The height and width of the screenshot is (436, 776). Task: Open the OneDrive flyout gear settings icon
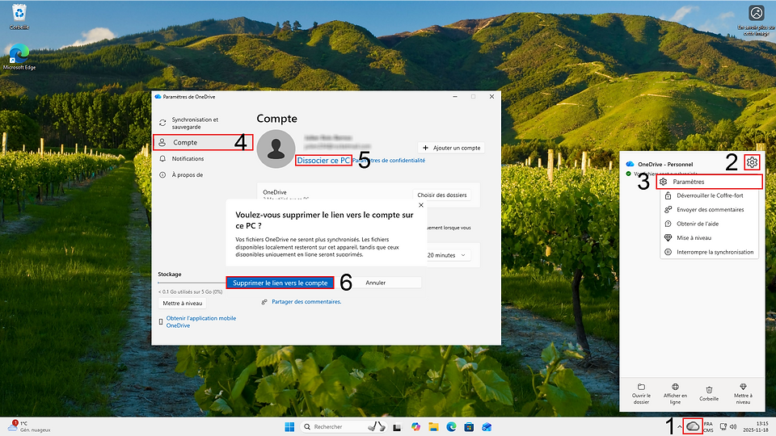753,162
